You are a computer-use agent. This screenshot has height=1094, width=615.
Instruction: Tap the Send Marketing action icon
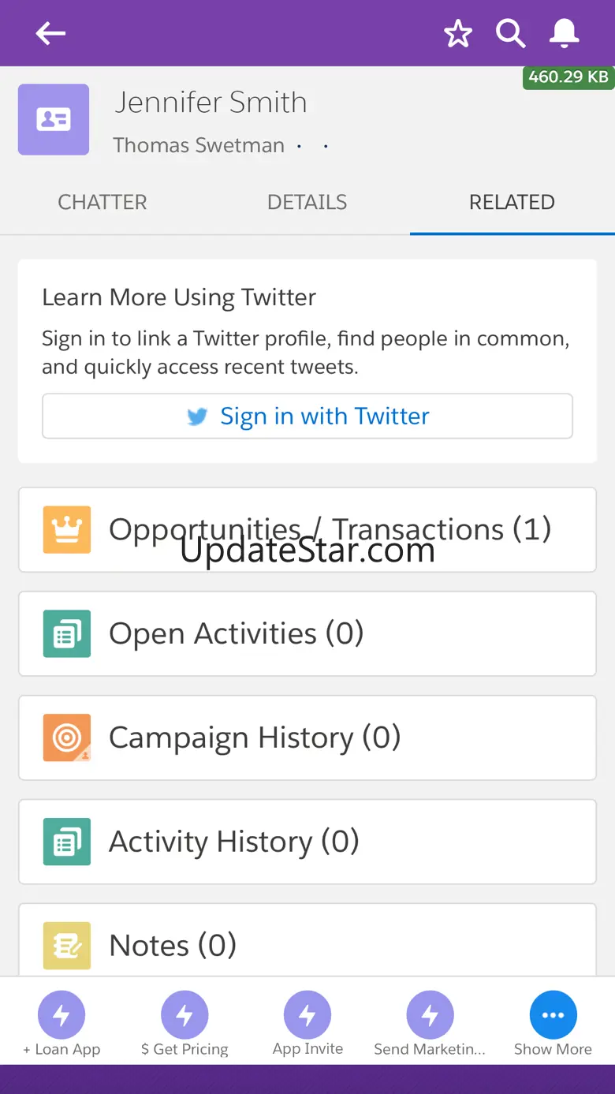click(x=430, y=1014)
